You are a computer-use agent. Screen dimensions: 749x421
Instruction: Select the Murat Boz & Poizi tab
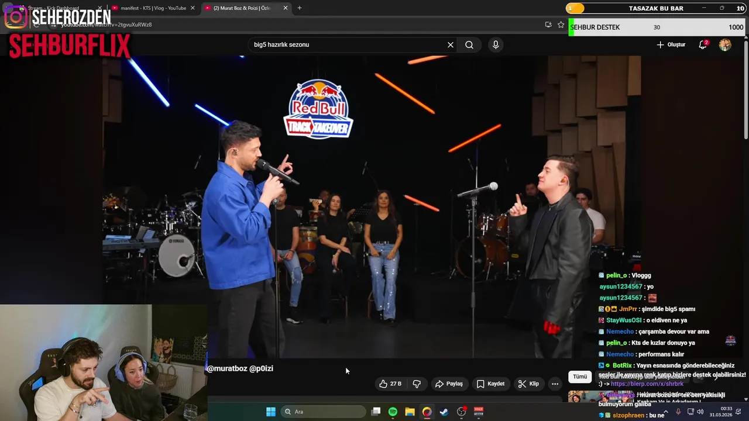coord(246,8)
